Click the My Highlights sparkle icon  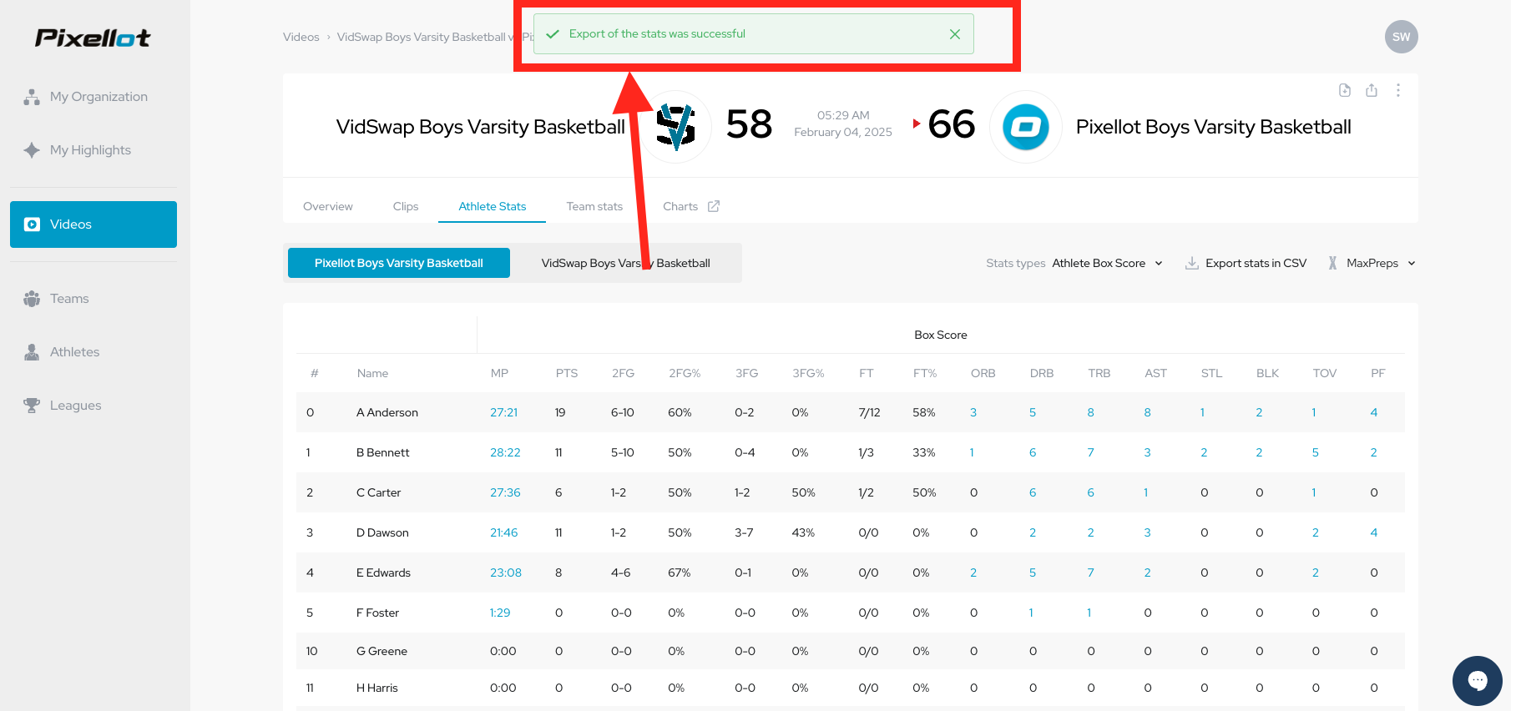pyautogui.click(x=32, y=150)
